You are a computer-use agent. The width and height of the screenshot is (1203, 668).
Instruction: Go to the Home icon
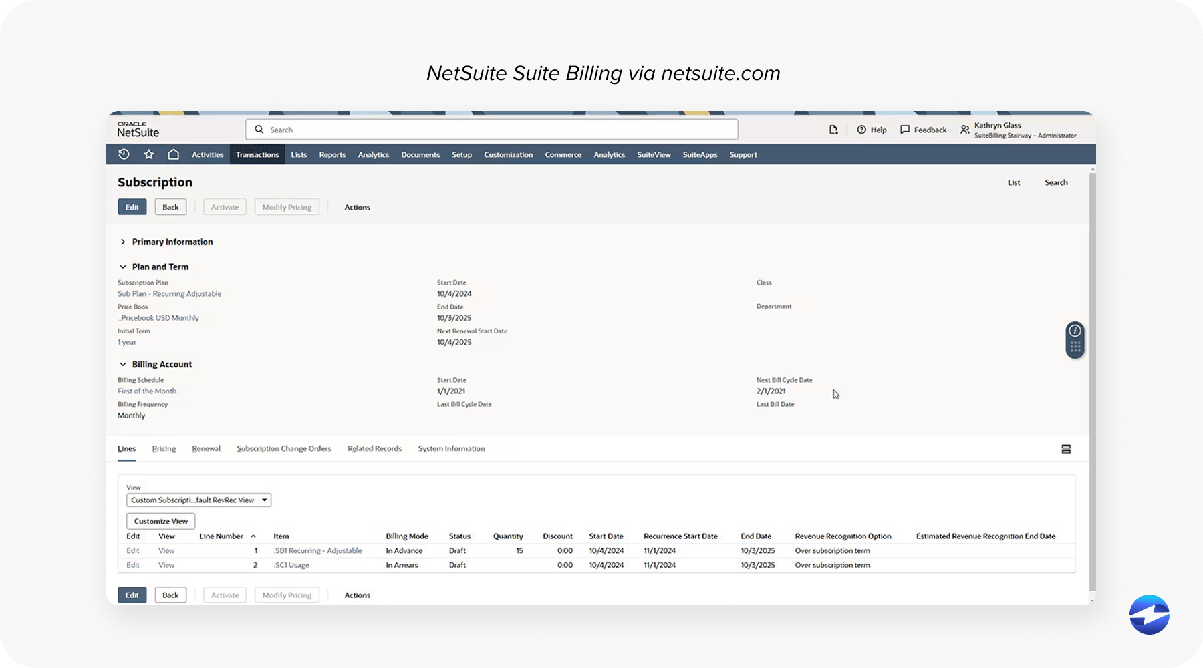point(173,154)
